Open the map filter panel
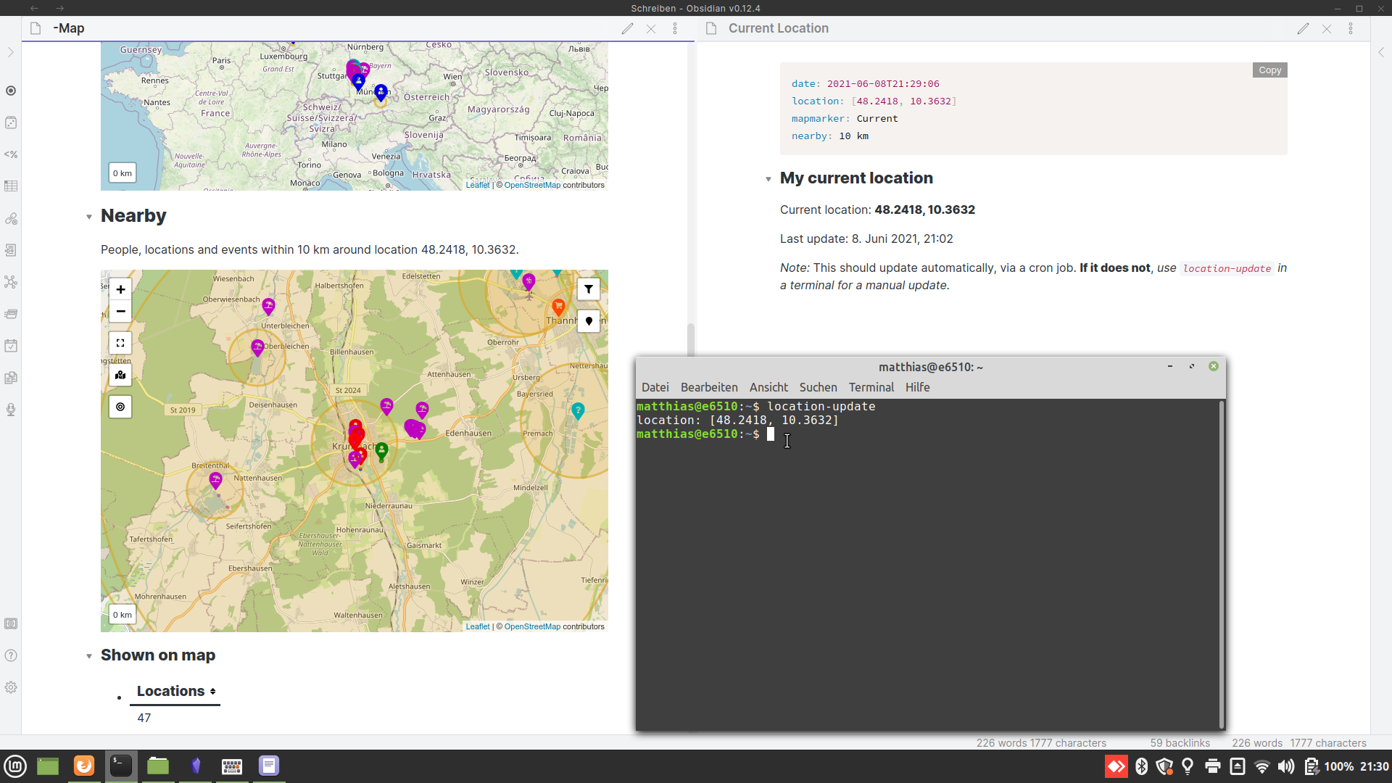 pyautogui.click(x=589, y=289)
